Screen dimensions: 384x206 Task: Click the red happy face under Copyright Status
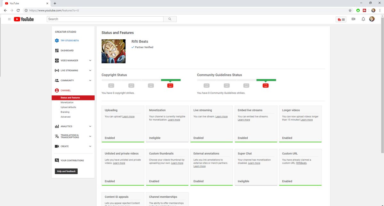pos(170,85)
